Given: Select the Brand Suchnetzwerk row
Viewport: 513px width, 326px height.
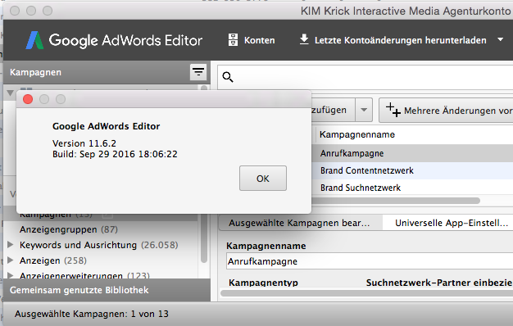Looking at the screenshot, I should 412,188.
